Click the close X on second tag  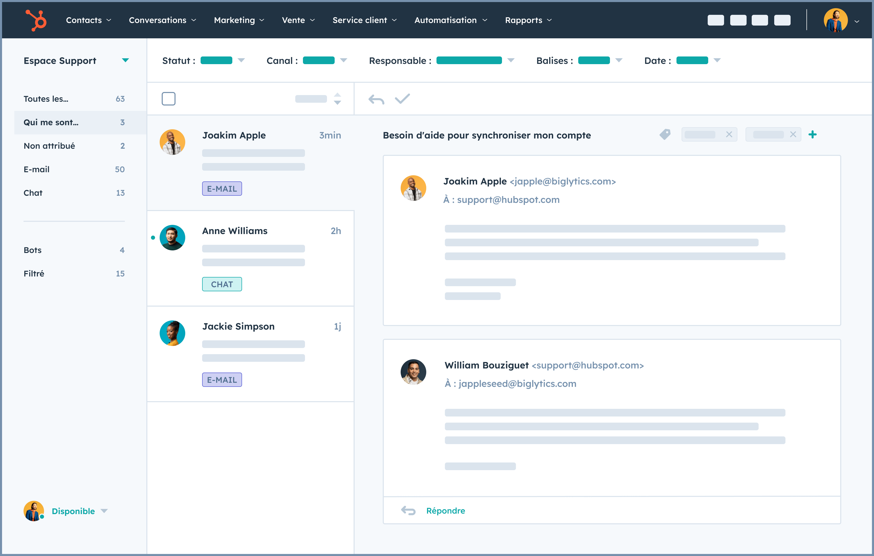(792, 134)
